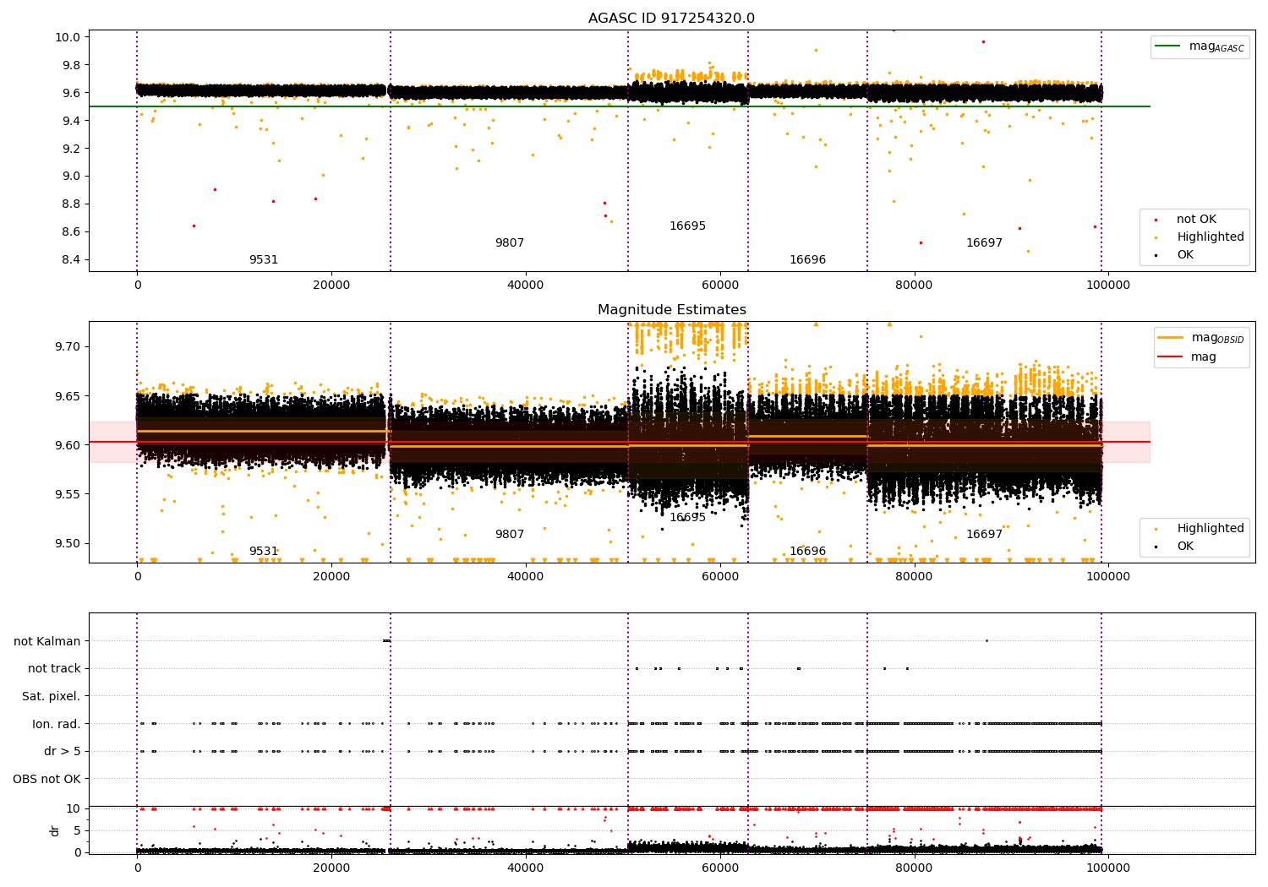Click y-axis tick 9.65 on middle plot

pyautogui.click(x=68, y=396)
